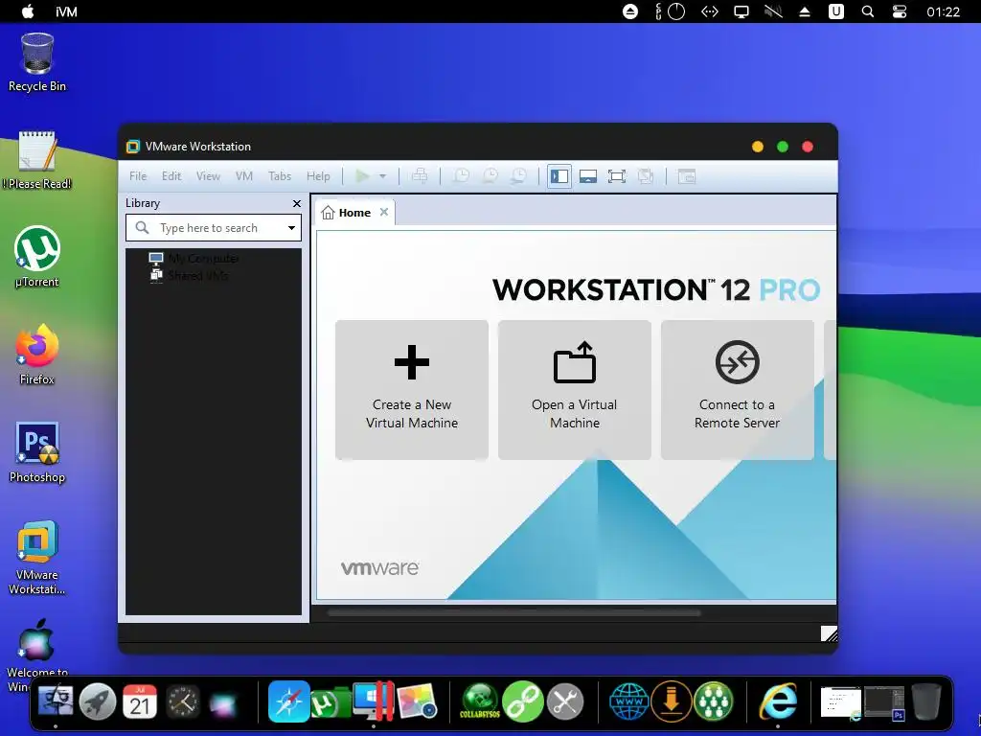Viewport: 981px width, 736px height.
Task: Click the Apple logo in menu bar
Action: coord(28,11)
